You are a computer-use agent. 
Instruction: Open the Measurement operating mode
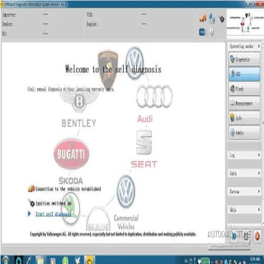pos(244,103)
